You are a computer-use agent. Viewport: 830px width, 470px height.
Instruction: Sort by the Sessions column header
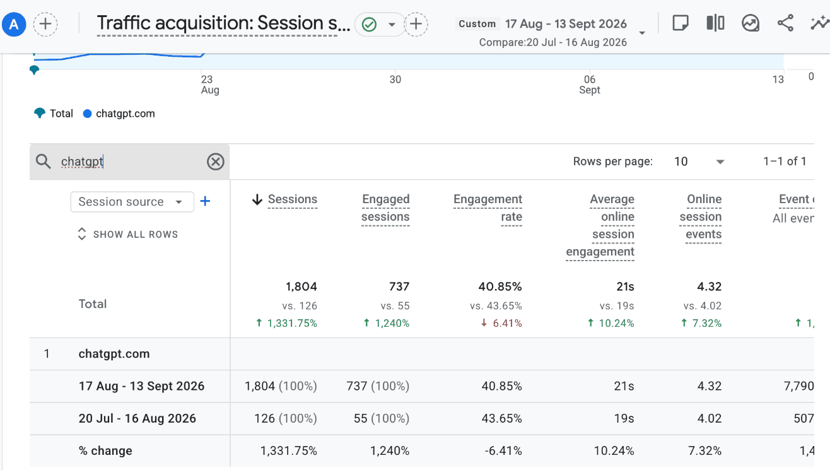point(292,199)
